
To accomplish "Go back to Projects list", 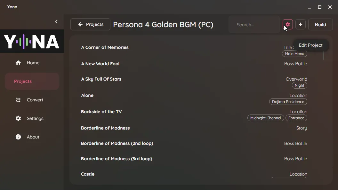I will coord(90,24).
